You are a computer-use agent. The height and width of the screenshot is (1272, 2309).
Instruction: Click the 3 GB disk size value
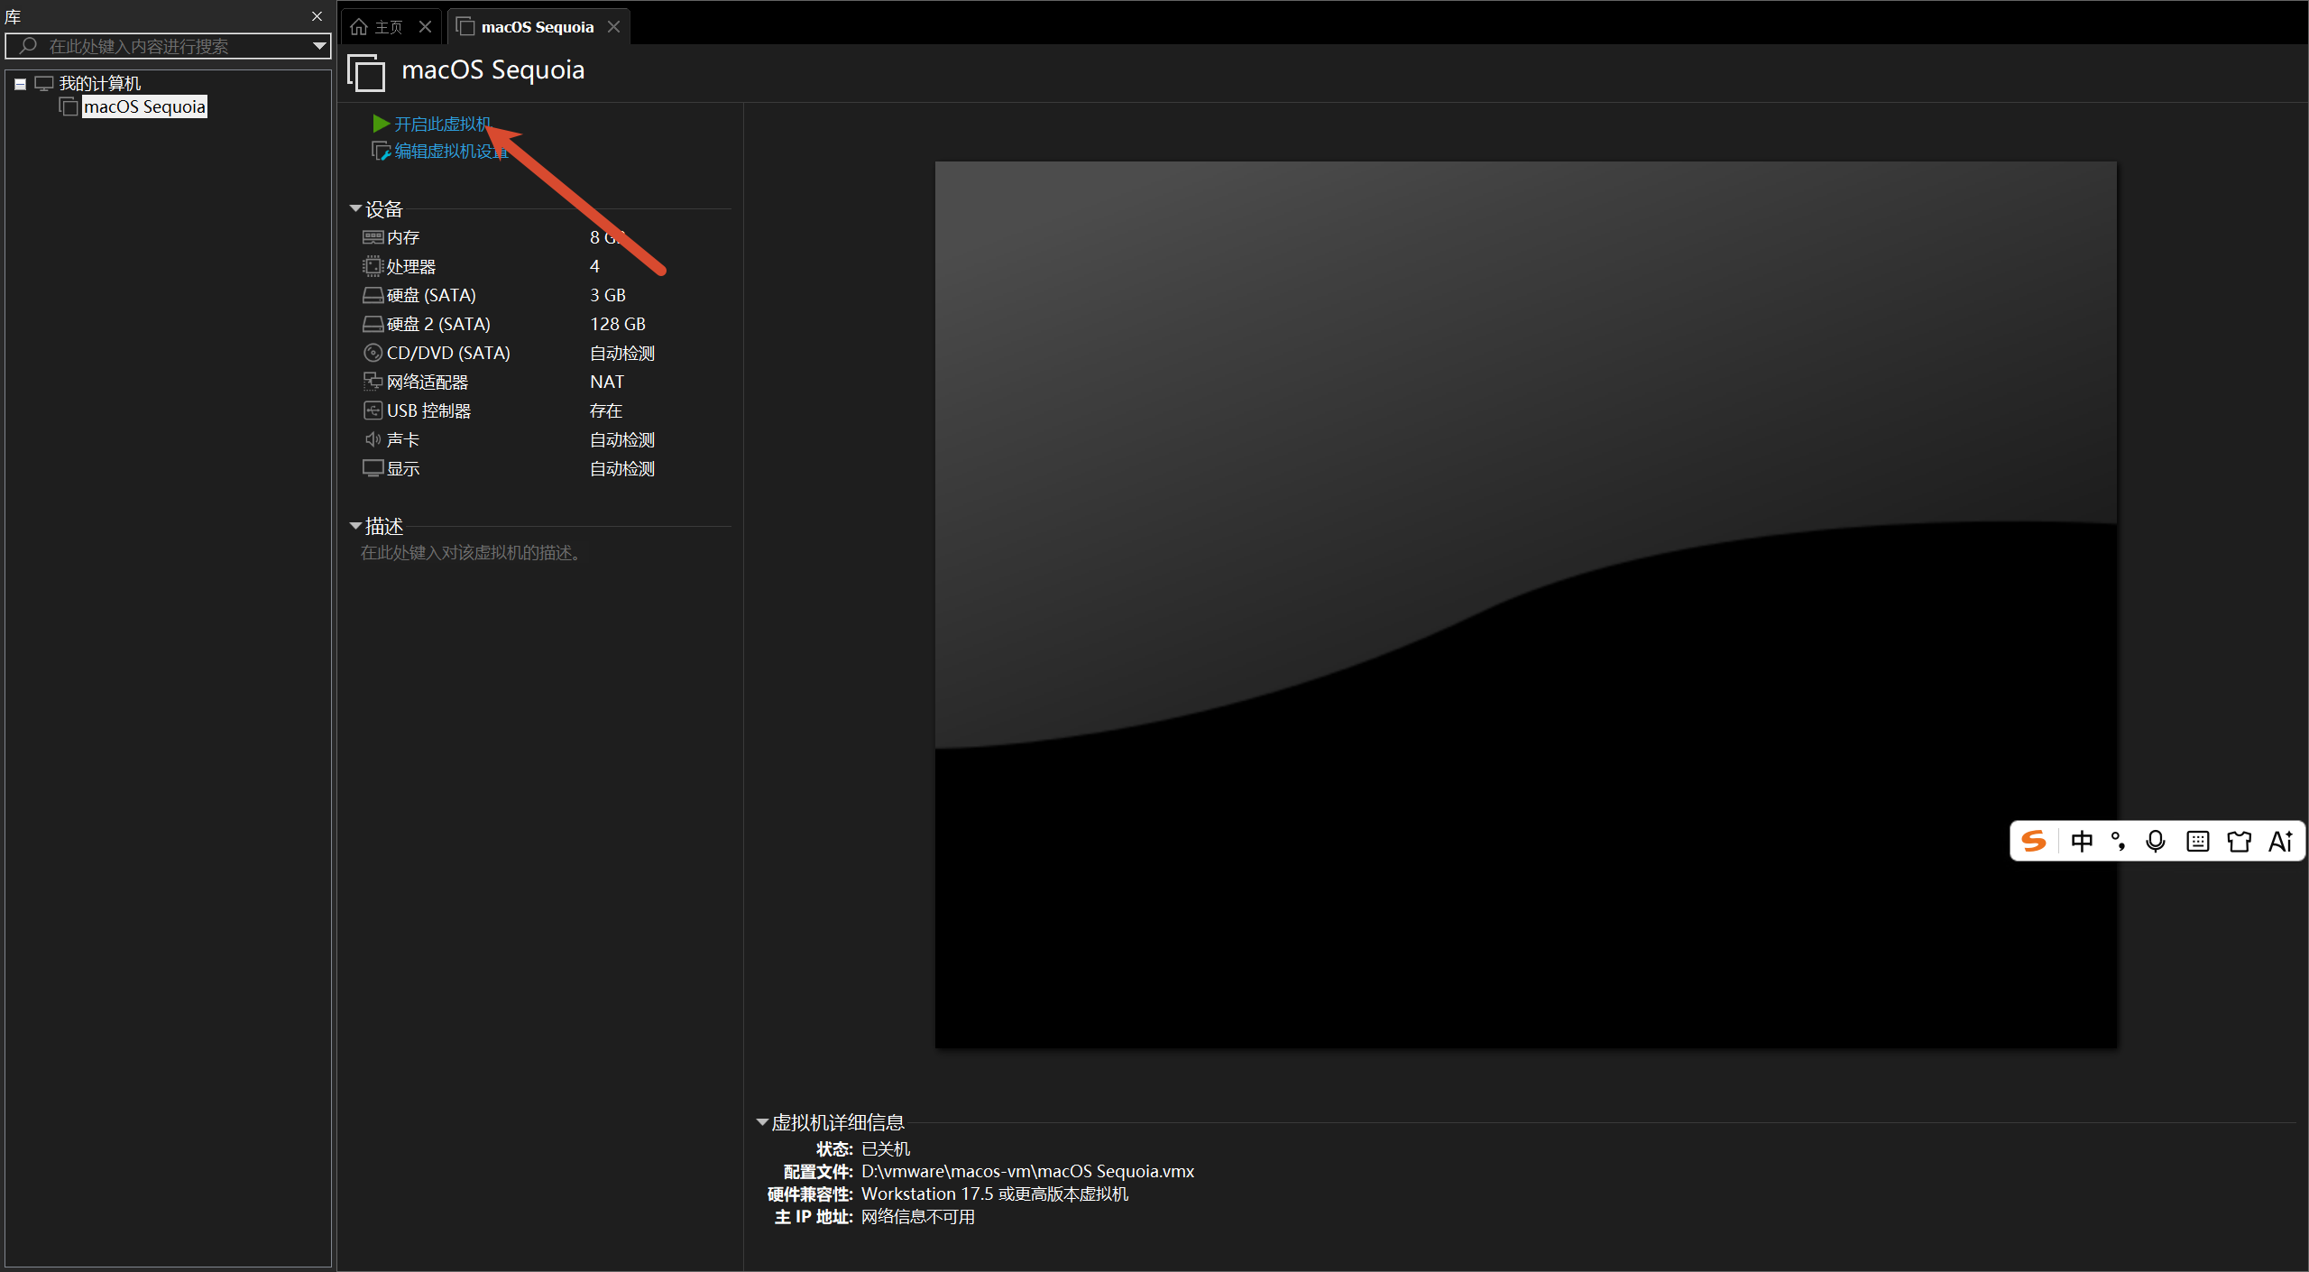608,295
